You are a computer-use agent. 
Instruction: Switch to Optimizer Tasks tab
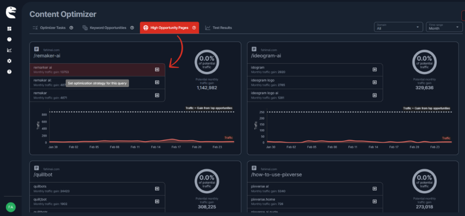[x=53, y=28]
